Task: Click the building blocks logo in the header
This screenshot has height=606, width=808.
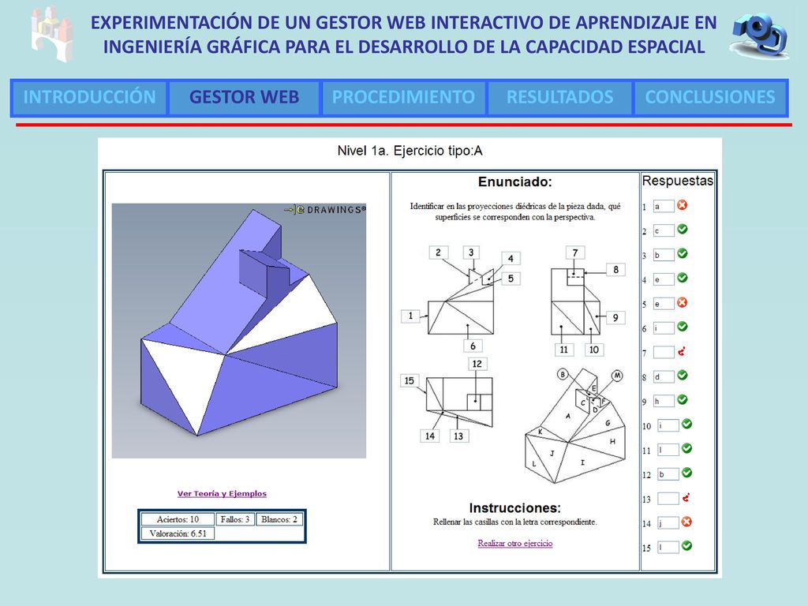Action: click(51, 33)
